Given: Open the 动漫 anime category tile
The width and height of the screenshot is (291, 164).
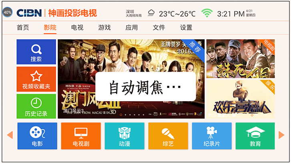Looking at the screenshot, I should [124, 136].
